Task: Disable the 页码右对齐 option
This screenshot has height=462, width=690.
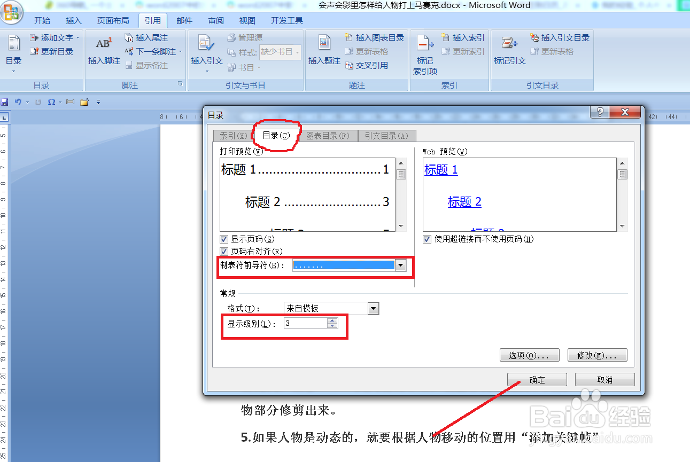Action: [224, 251]
